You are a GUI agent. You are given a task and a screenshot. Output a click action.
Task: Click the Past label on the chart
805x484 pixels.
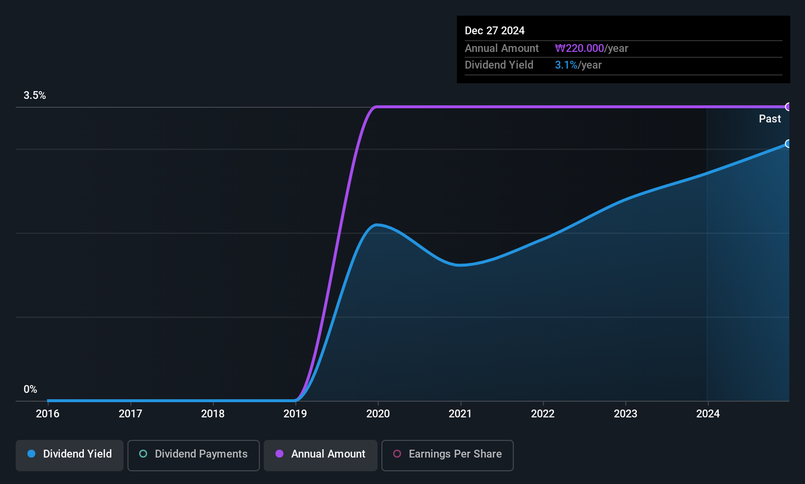(770, 119)
